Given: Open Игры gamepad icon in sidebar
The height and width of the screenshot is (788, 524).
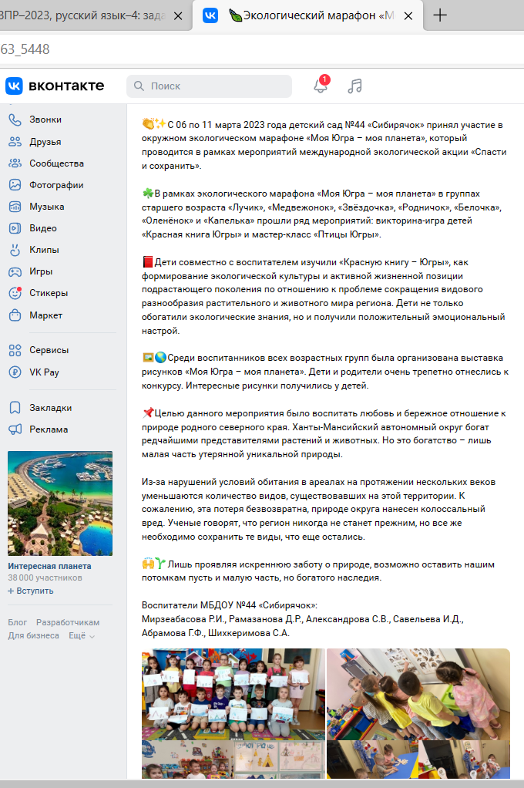Looking at the screenshot, I should (15, 271).
